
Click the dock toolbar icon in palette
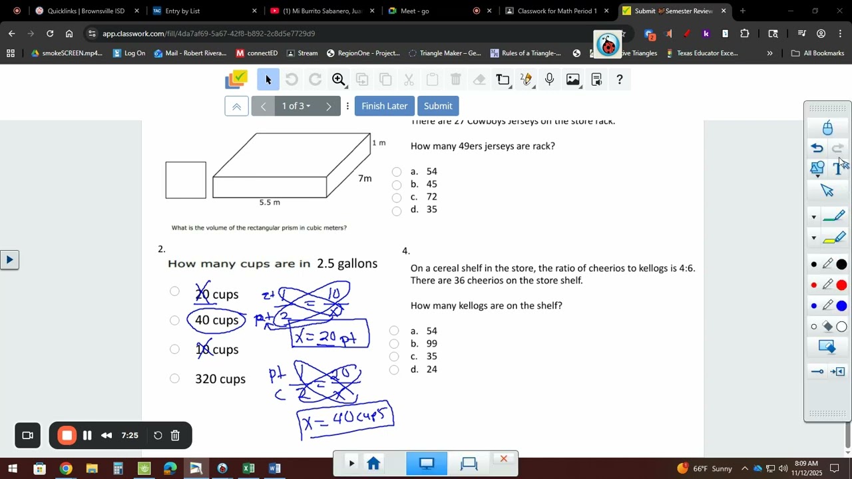click(x=838, y=371)
